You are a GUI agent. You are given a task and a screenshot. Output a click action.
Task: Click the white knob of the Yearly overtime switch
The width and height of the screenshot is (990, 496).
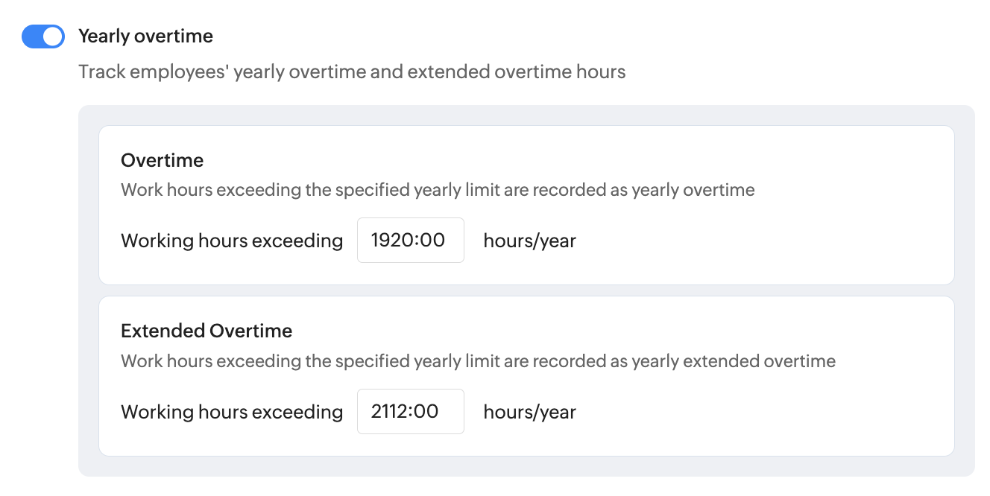52,36
